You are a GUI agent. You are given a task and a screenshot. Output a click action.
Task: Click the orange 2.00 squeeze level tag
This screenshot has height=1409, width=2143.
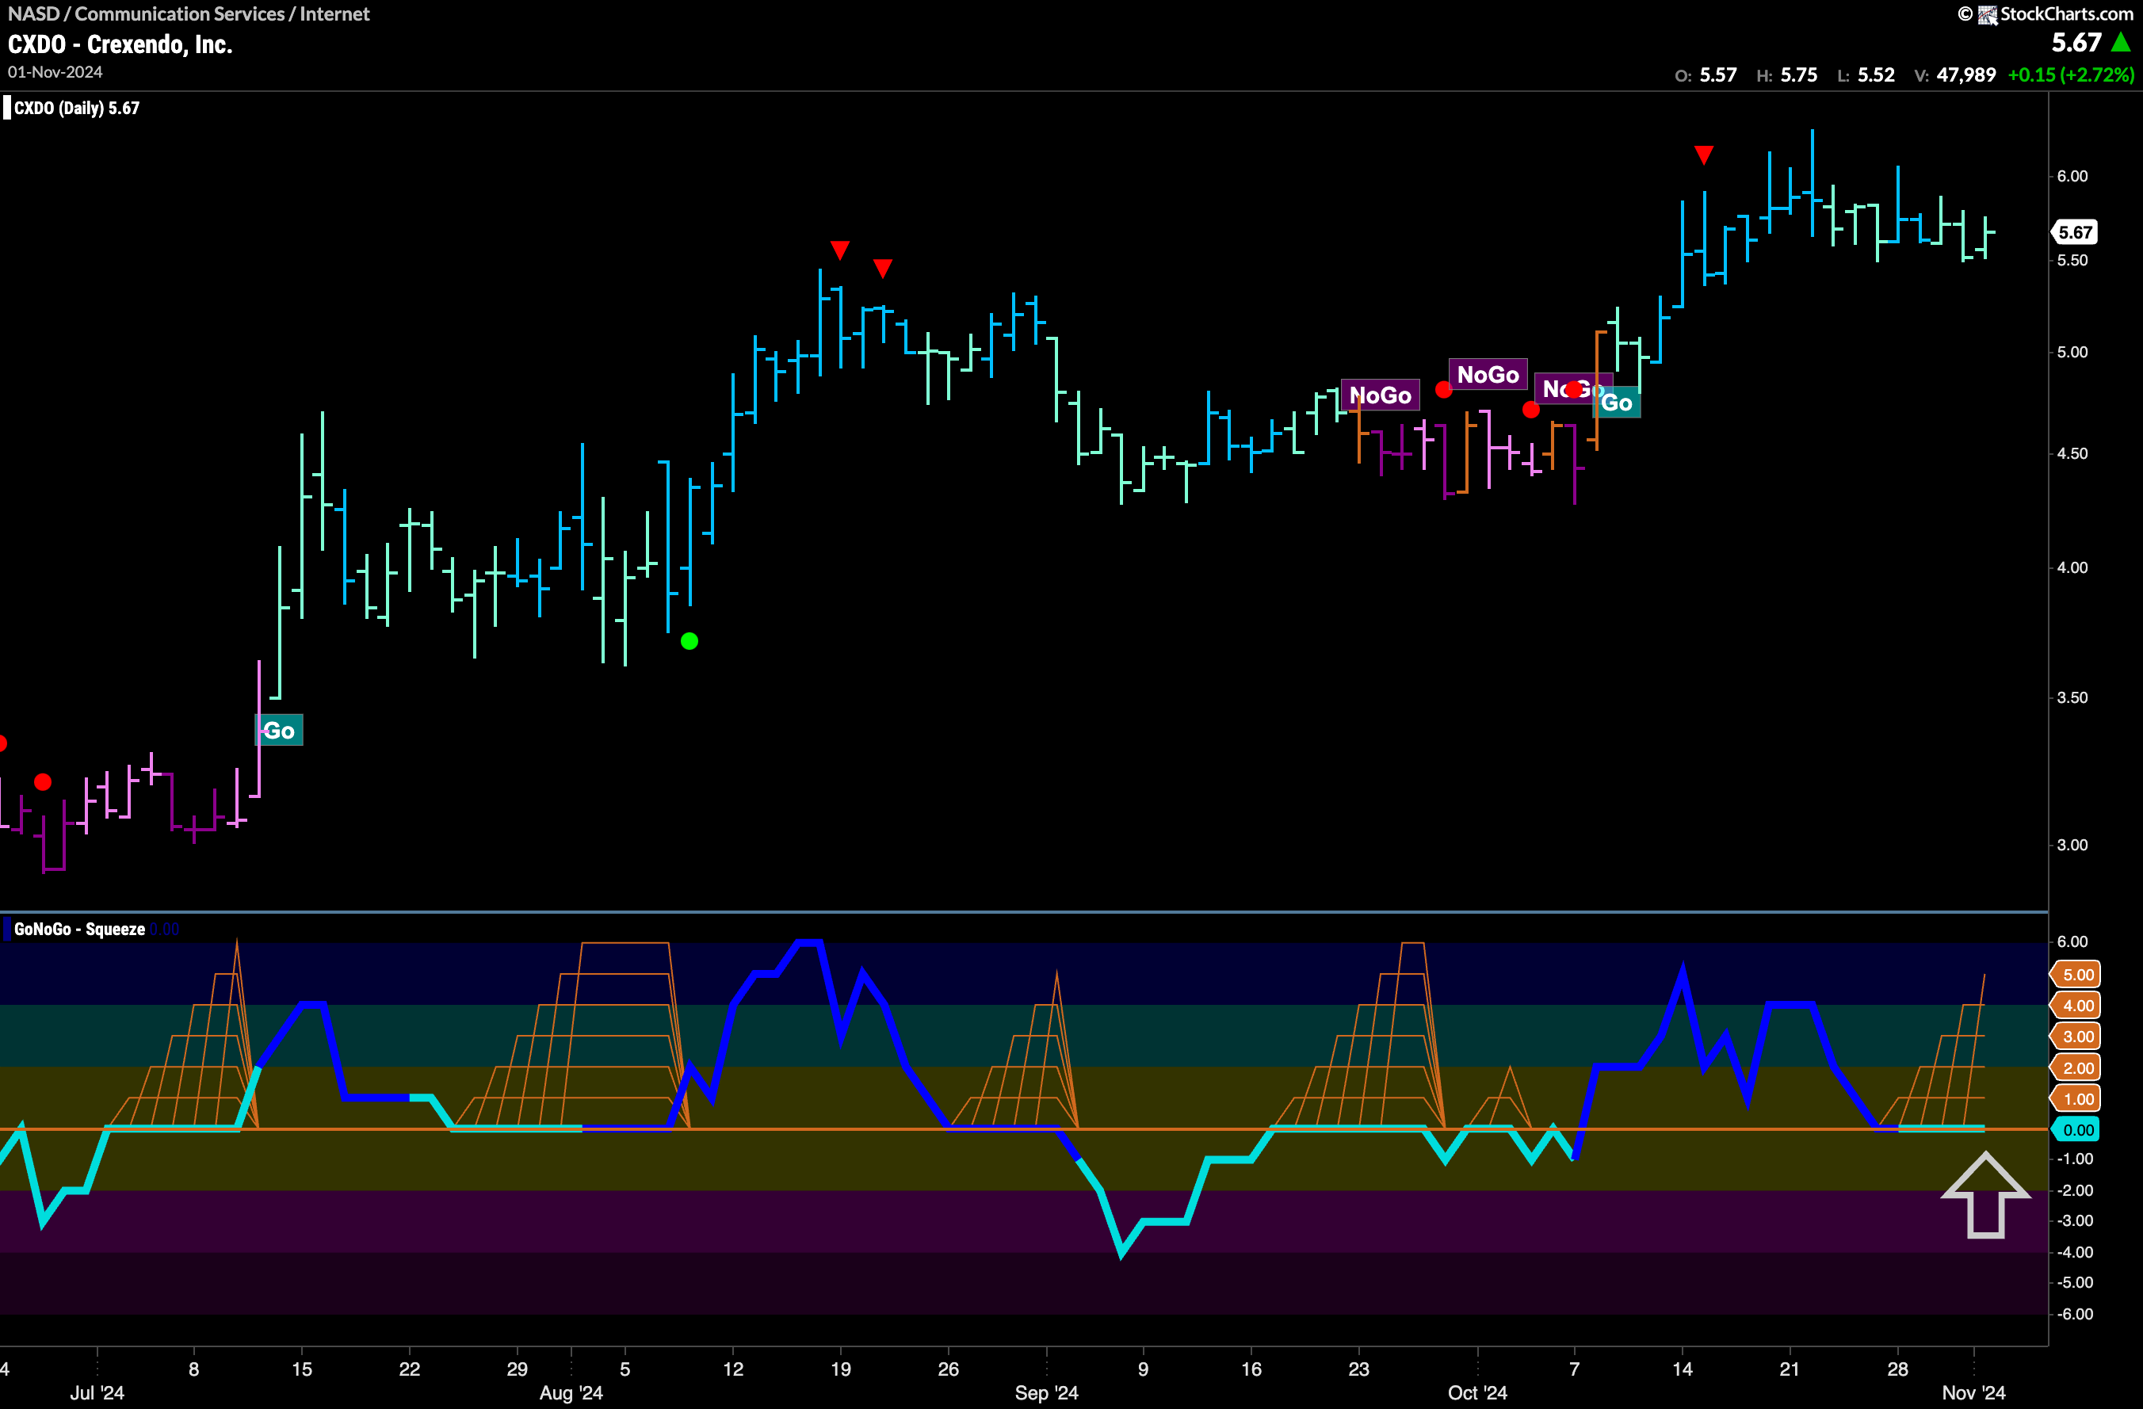(x=2076, y=1067)
